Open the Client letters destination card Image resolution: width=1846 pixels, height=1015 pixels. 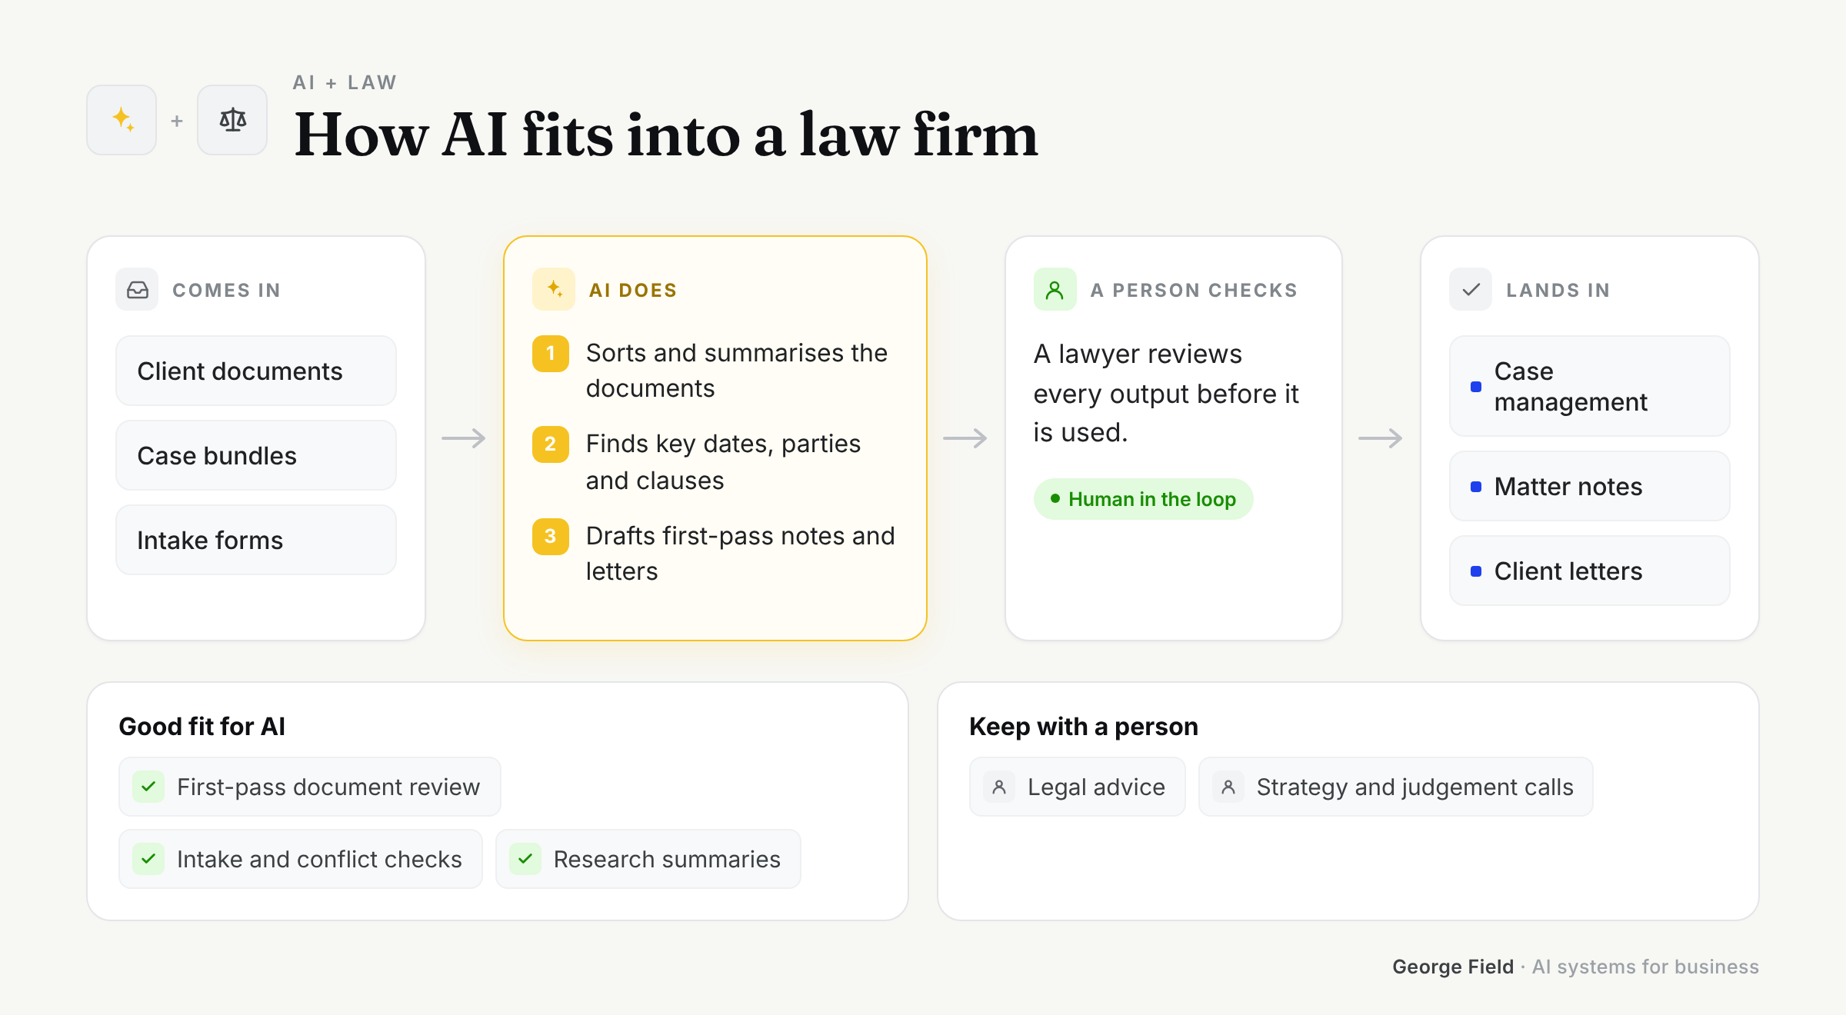click(x=1590, y=571)
